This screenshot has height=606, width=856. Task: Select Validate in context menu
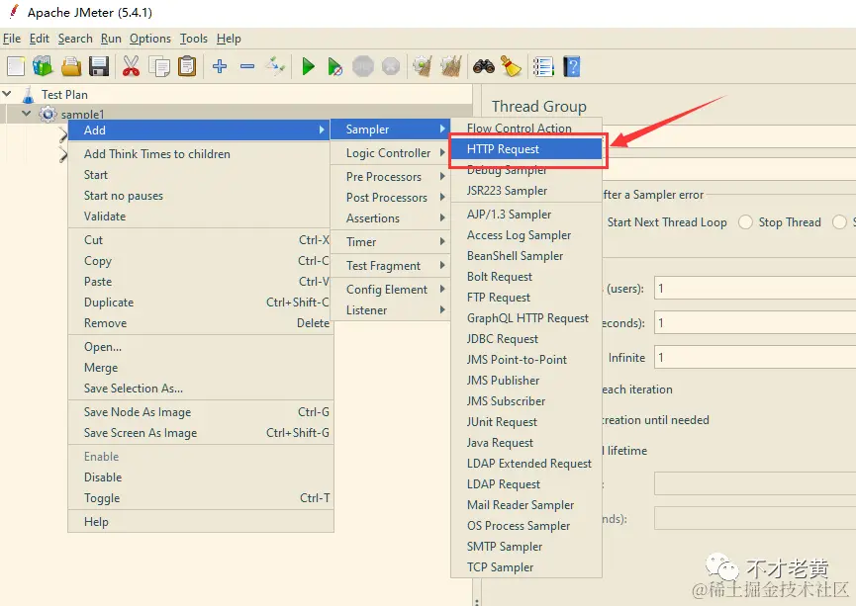point(200,216)
